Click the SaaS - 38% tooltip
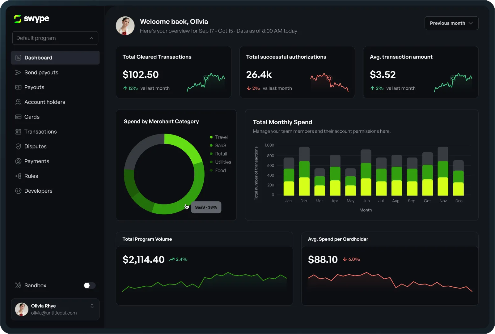 coord(206,207)
